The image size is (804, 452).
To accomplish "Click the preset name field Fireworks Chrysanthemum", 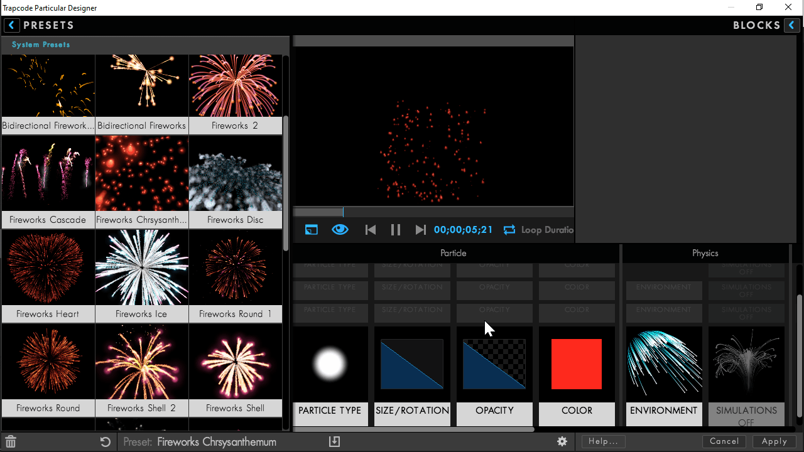I will 217,442.
